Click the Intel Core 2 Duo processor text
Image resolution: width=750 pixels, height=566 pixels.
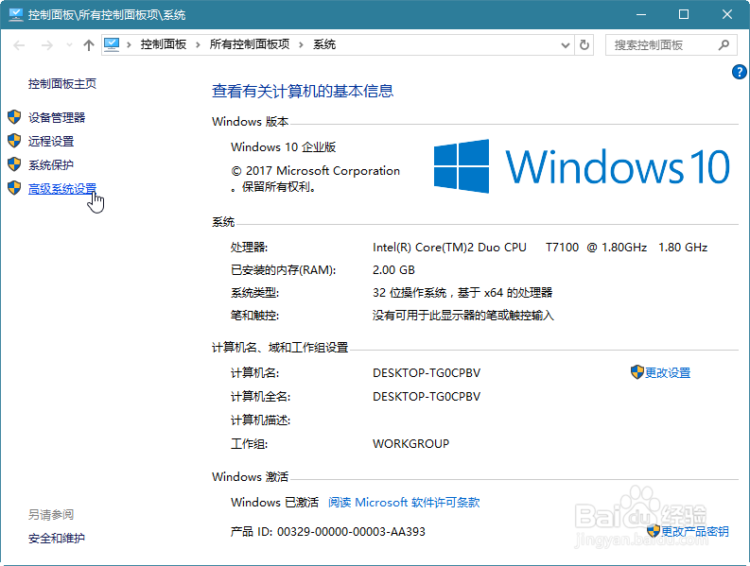pos(540,248)
